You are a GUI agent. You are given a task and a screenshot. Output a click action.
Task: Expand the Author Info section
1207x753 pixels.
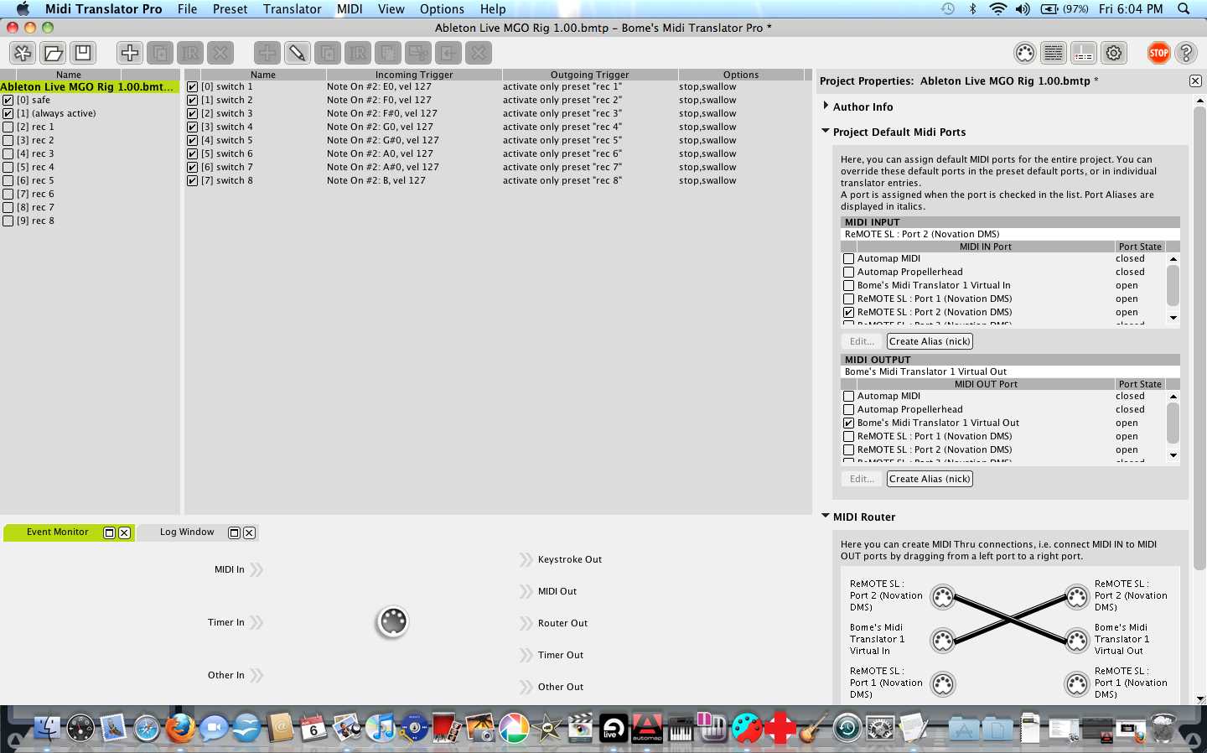826,106
